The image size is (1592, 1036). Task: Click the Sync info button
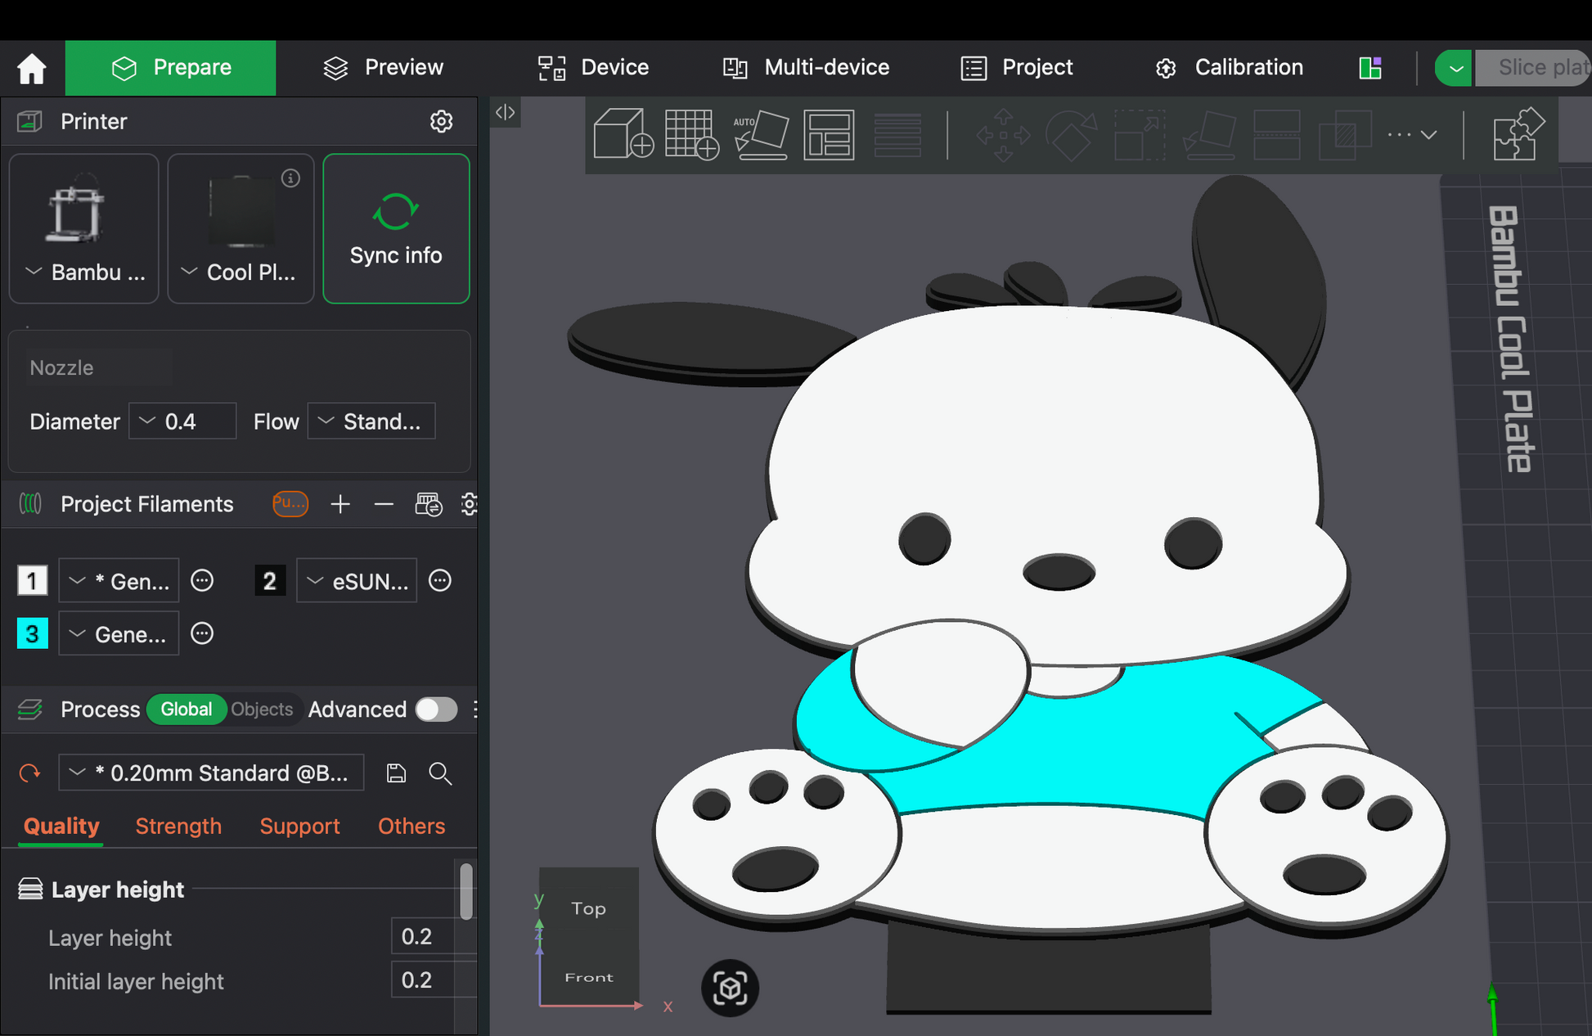396,229
